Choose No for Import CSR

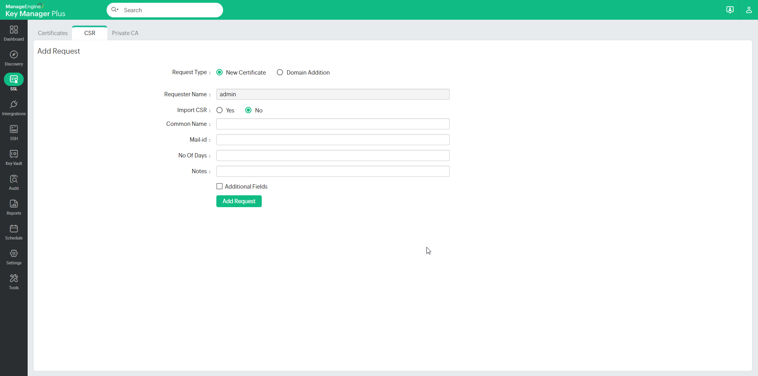click(x=248, y=110)
